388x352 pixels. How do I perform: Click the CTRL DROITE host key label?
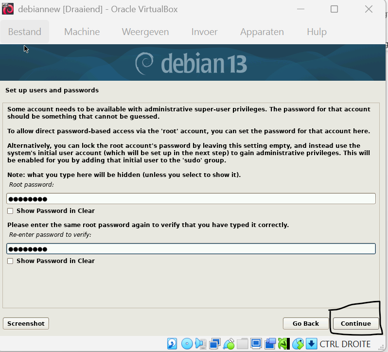345,344
